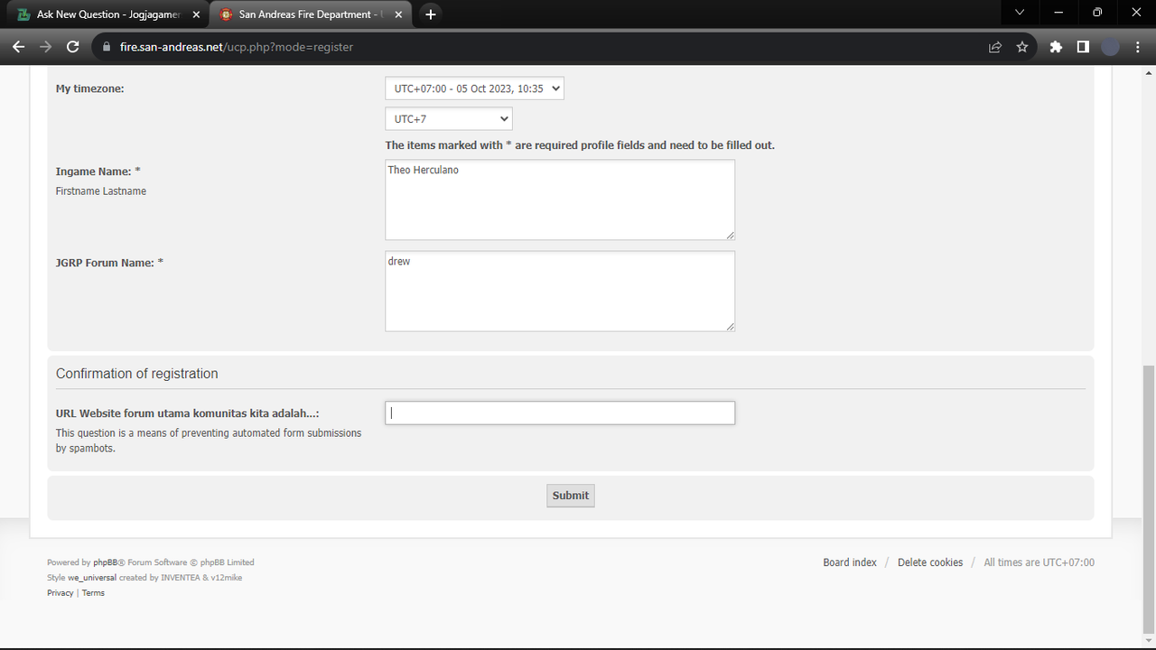
Task: Open the UTC+07:00 date timezone dropdown
Action: [x=474, y=88]
